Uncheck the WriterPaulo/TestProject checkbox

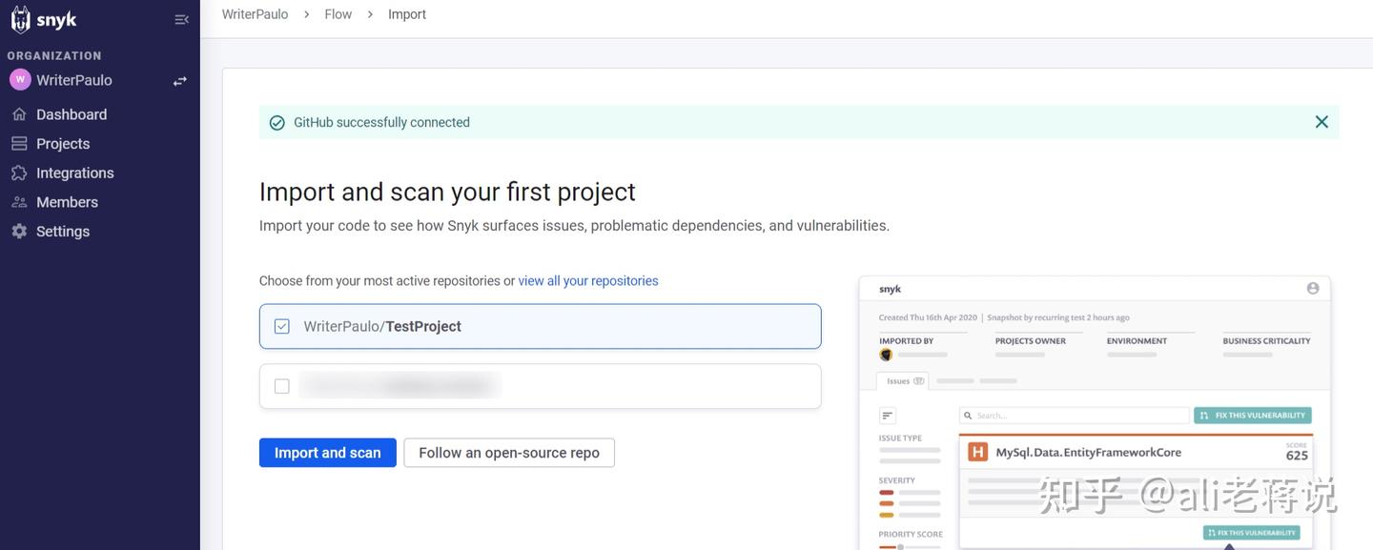pos(282,326)
